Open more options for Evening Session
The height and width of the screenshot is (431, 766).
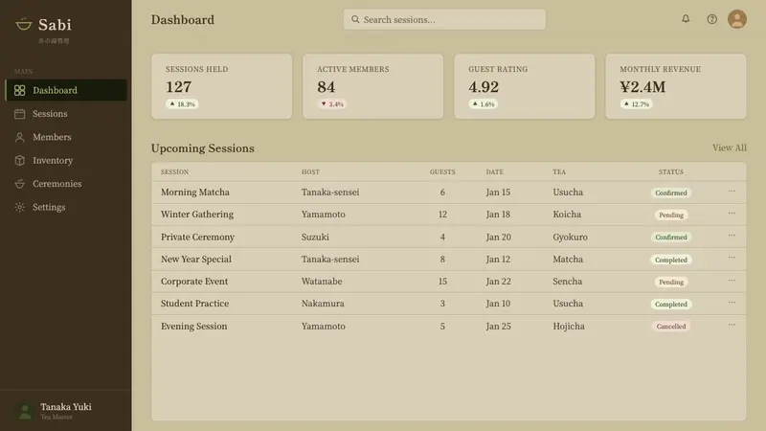[x=732, y=325]
